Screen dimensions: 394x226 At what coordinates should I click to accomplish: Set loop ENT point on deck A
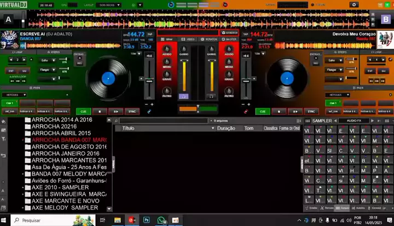click(x=11, y=71)
